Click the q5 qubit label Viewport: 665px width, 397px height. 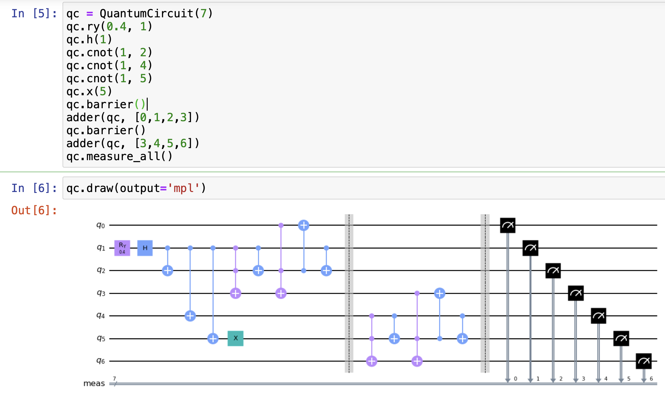coord(101,338)
